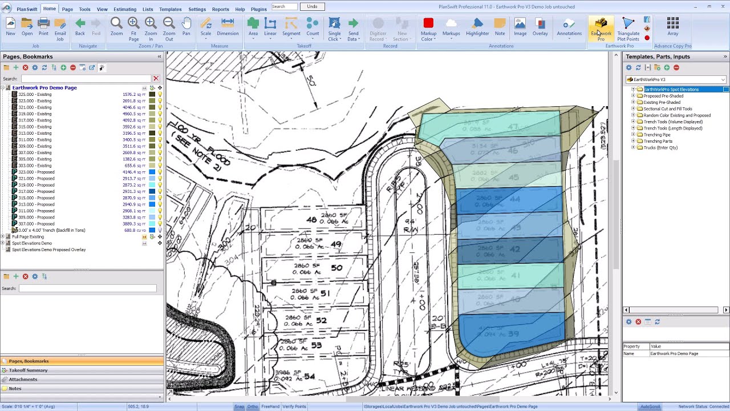Viewport: 730px width, 411px height.
Task: Click the Pages search input field
Action: click(87, 78)
